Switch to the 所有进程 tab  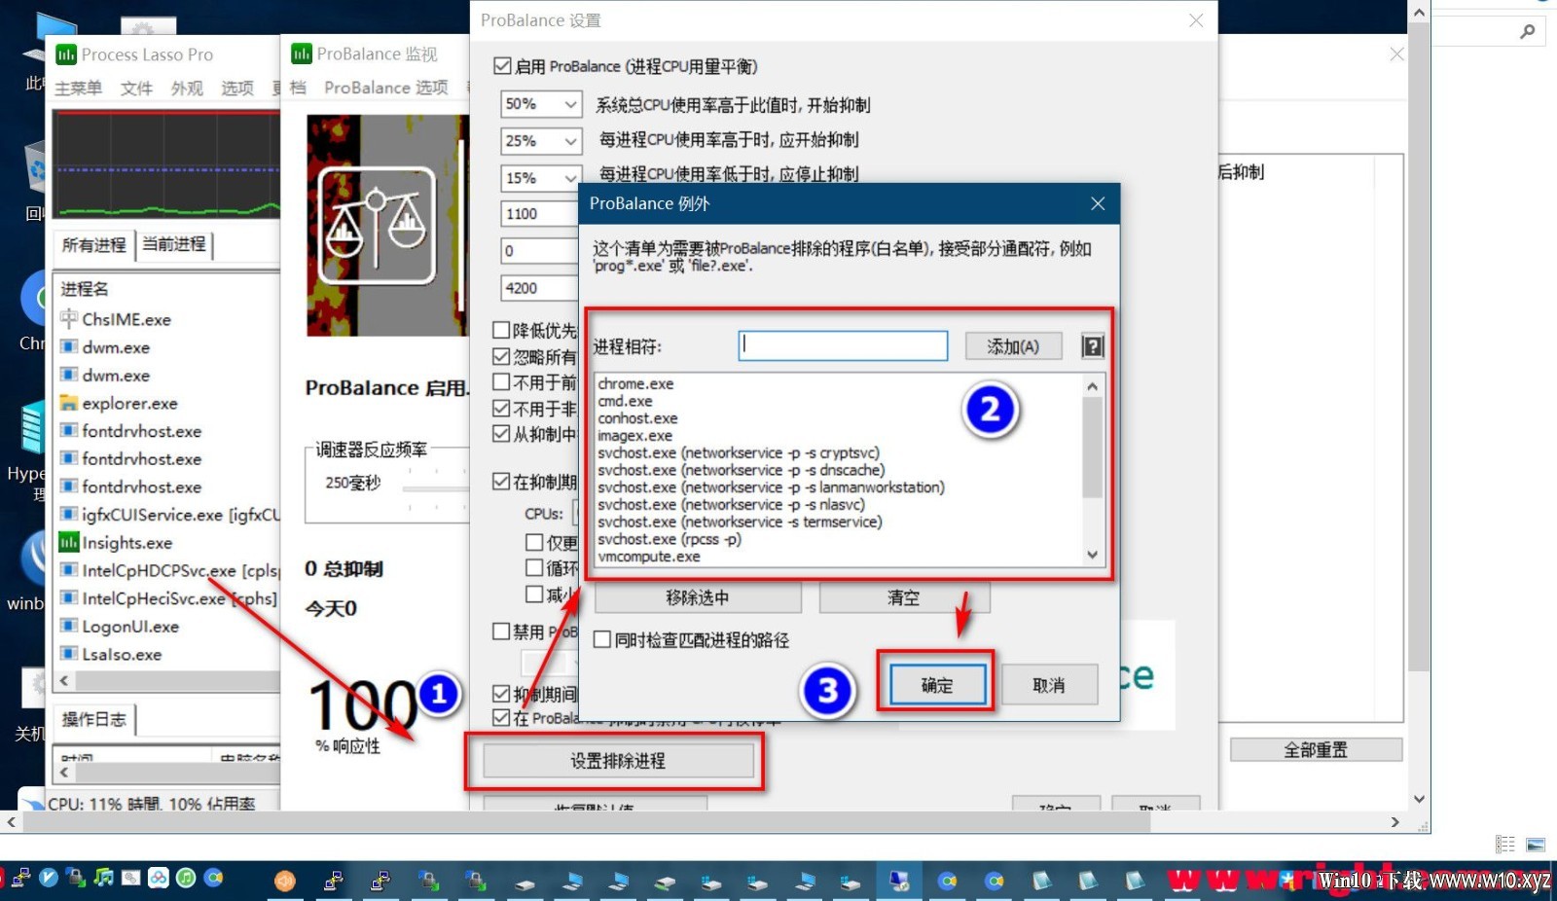point(93,245)
